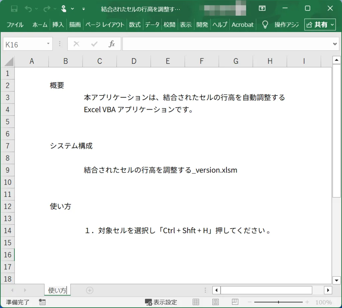Viewport: 342px width, 308px height.
Task: Switch to Normal view in status bar
Action: pos(196,302)
